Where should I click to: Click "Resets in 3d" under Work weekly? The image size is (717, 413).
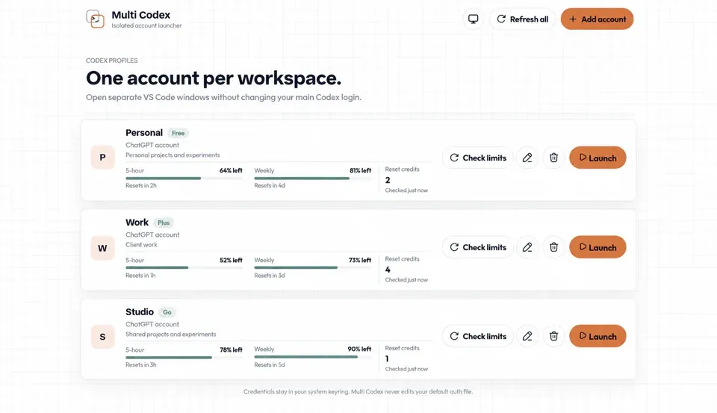click(x=270, y=276)
